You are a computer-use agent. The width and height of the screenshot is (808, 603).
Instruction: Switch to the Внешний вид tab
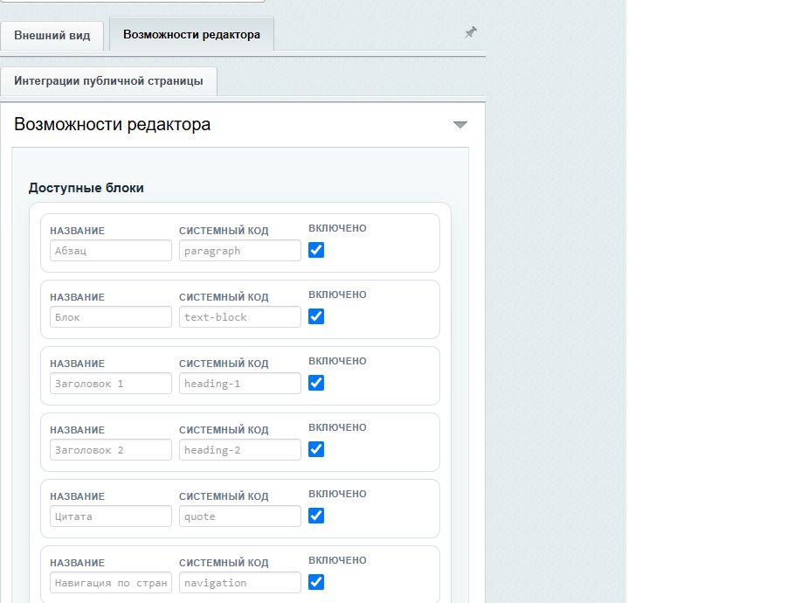point(52,36)
